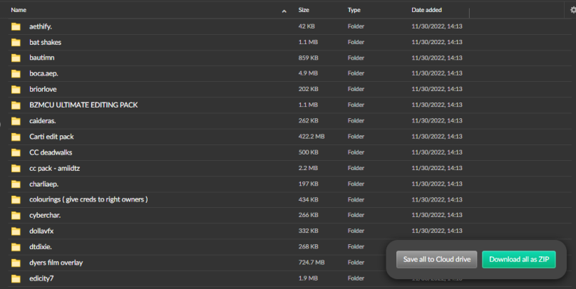Select the colourings ( give creds to right owners ) row

pyautogui.click(x=289, y=199)
